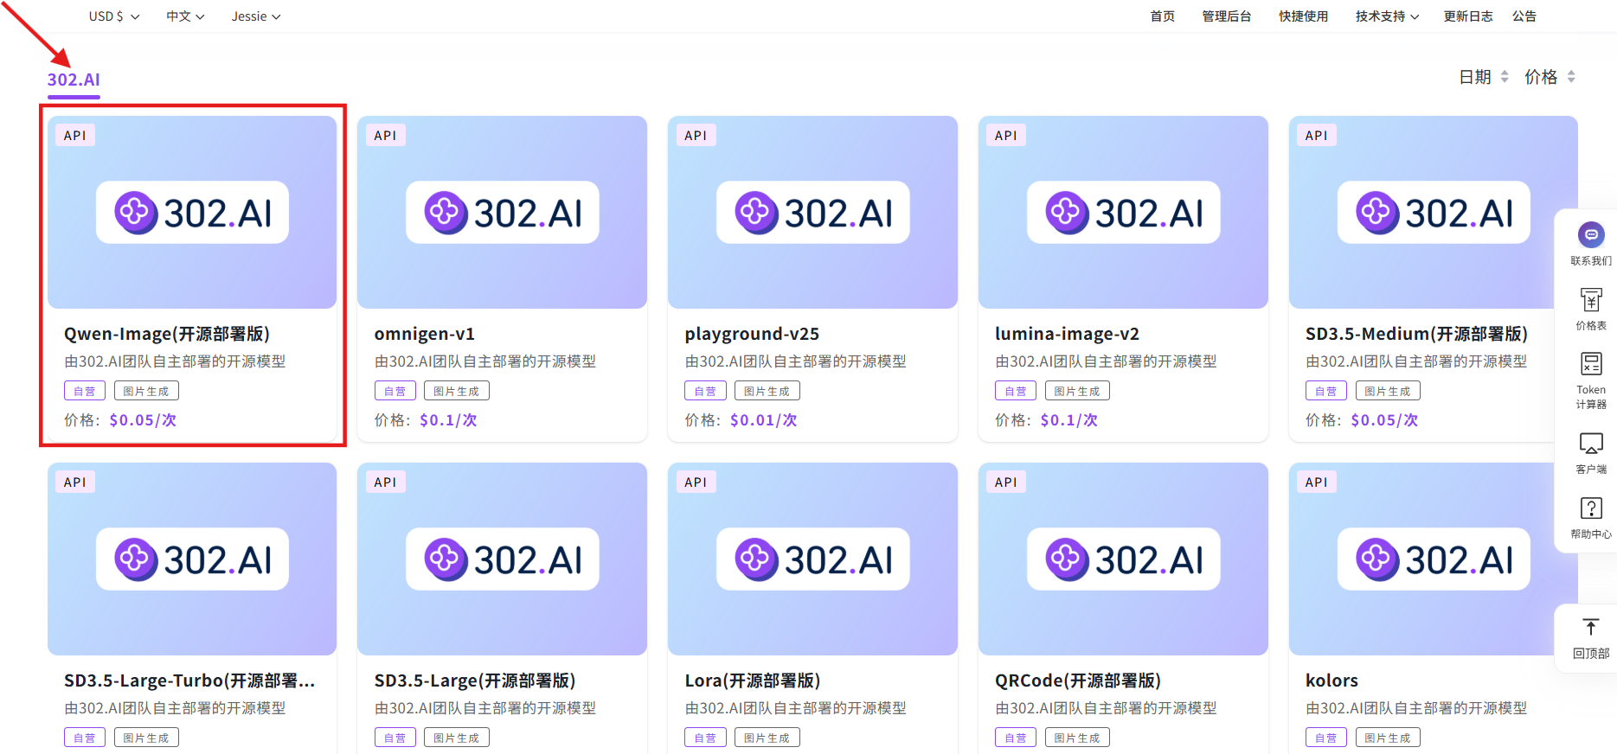Open the lumina-image-v2 card image
The width and height of the screenshot is (1617, 754).
click(x=1123, y=212)
